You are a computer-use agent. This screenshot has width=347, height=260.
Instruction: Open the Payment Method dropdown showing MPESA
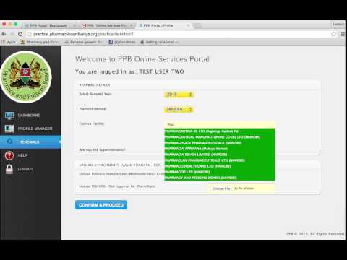(179, 109)
